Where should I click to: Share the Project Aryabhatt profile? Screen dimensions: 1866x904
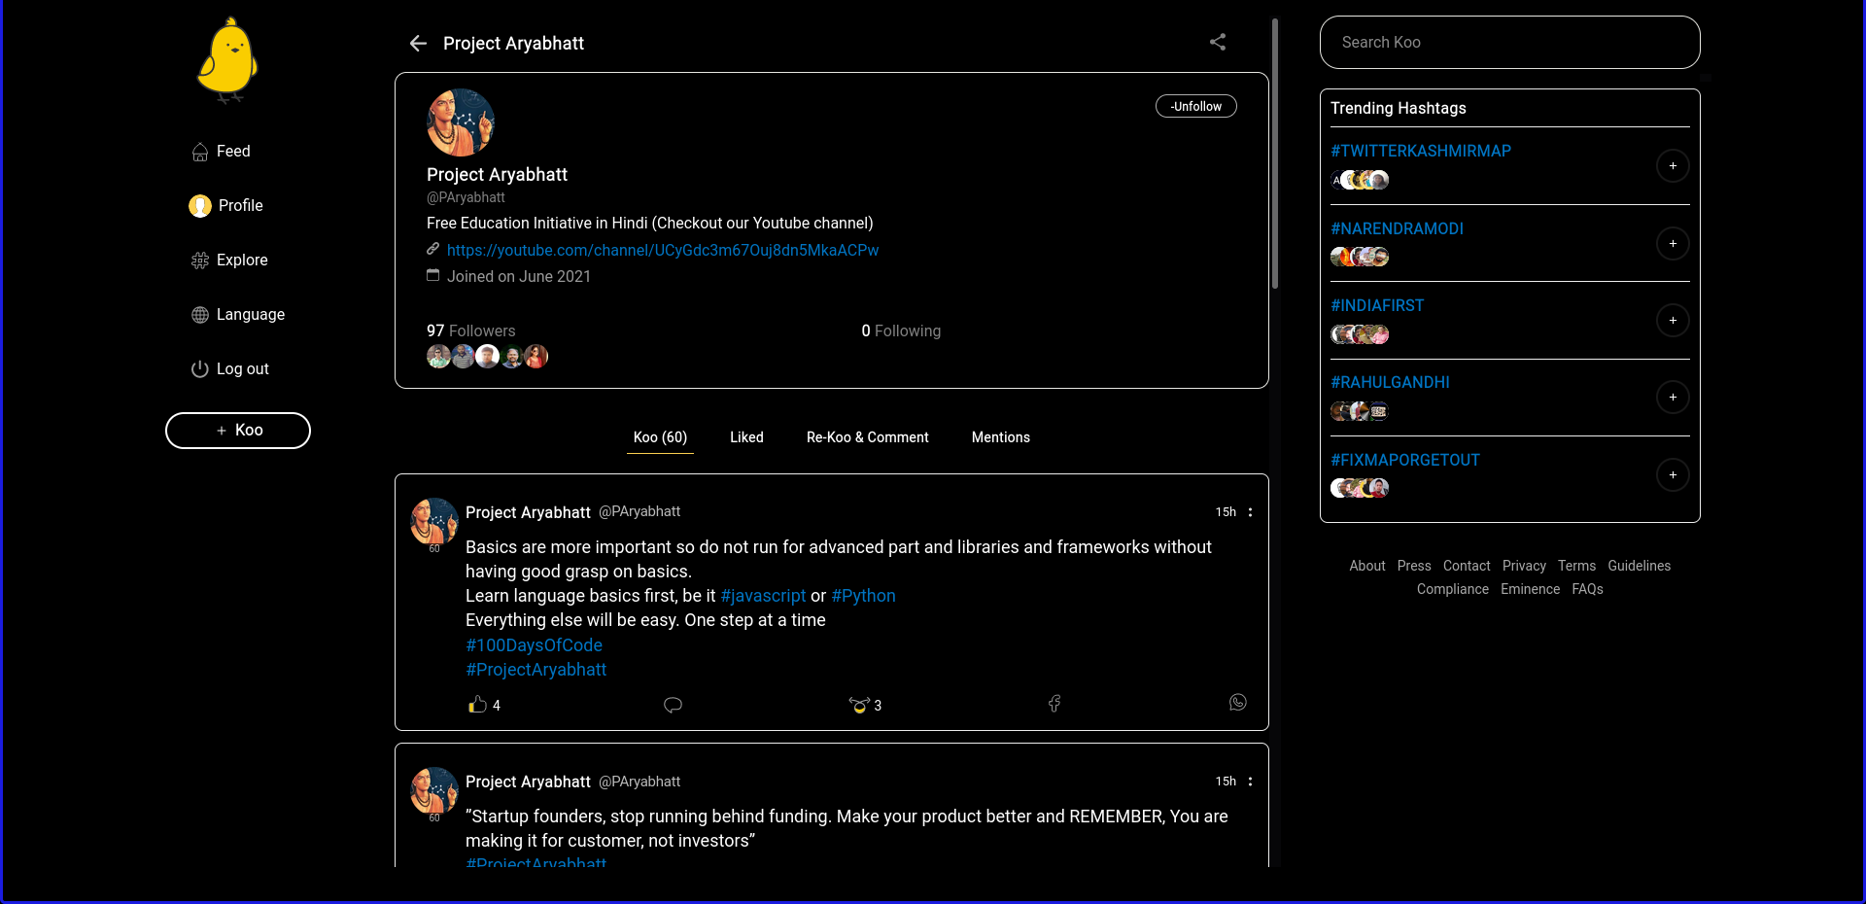(x=1217, y=42)
